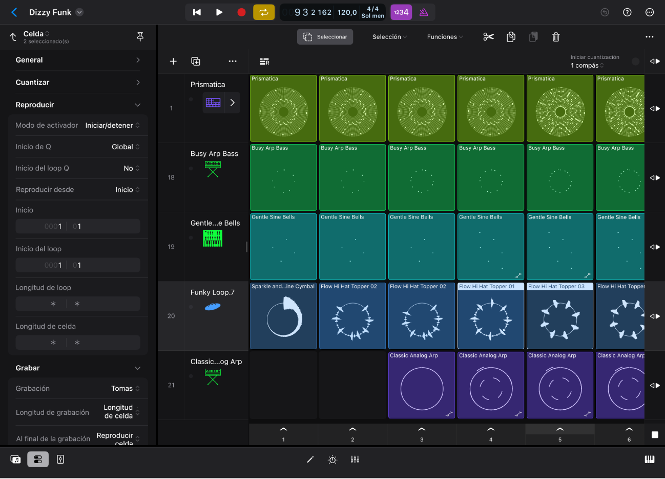
Task: Click the piano keyboard icon
Action: (650, 460)
